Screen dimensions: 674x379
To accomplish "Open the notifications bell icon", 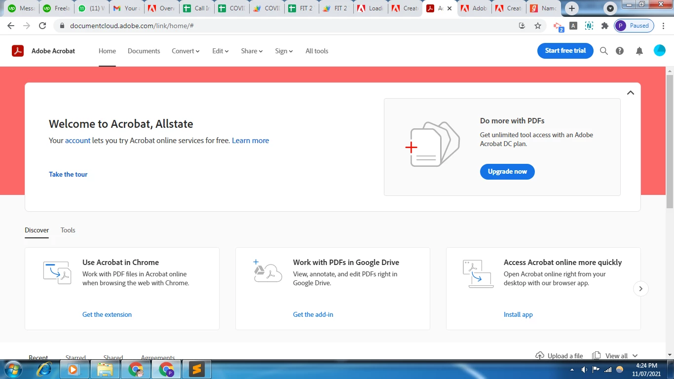I will [639, 51].
